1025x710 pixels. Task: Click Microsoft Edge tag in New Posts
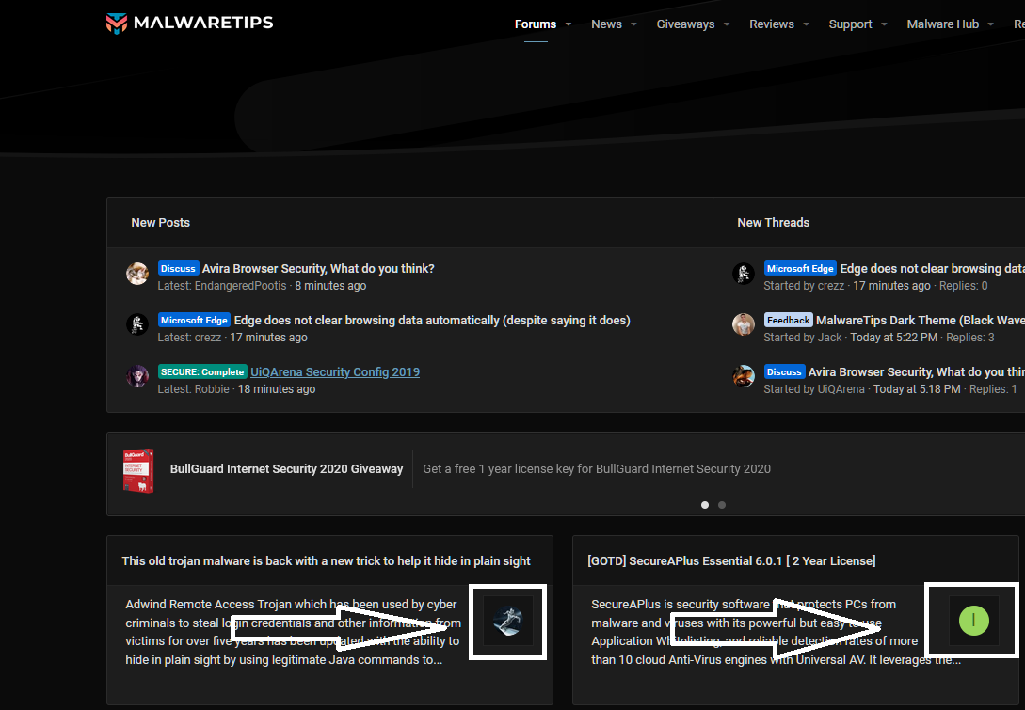(194, 320)
